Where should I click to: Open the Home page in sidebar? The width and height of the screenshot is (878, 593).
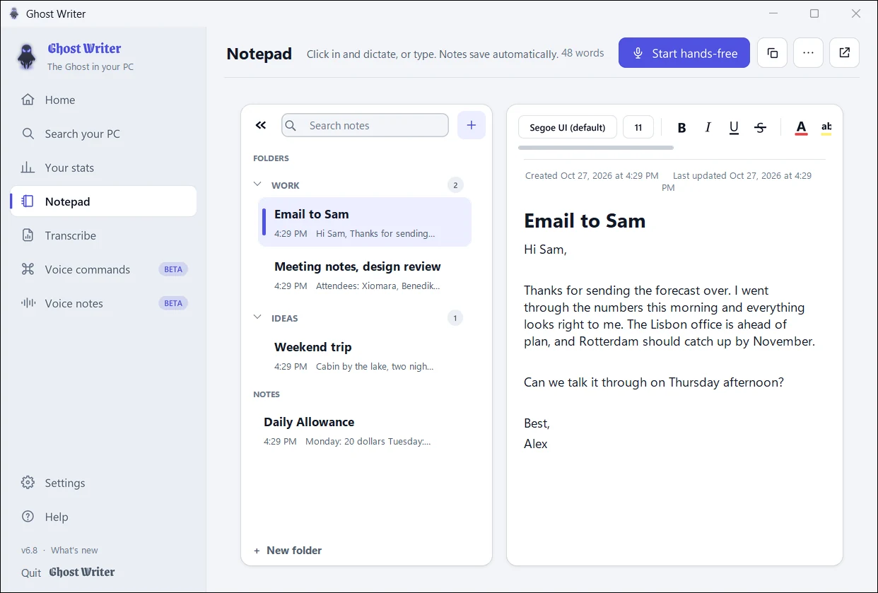tap(103, 100)
